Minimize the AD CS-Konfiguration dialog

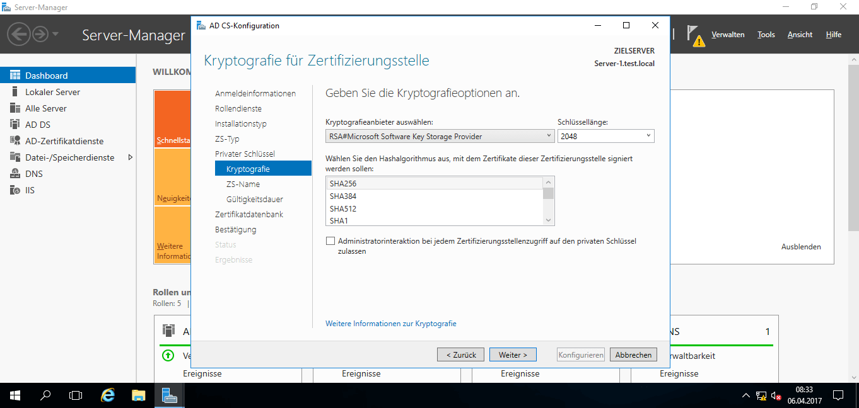[597, 26]
